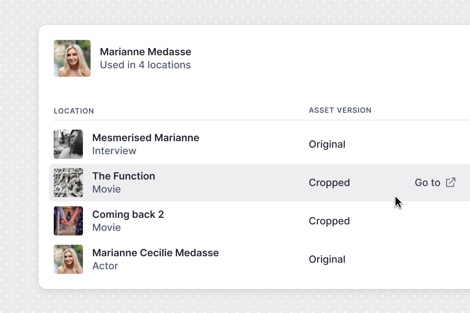Click the Mesmerised Marianne black-and-white thumbnail
The width and height of the screenshot is (470, 313).
pyautogui.click(x=68, y=144)
